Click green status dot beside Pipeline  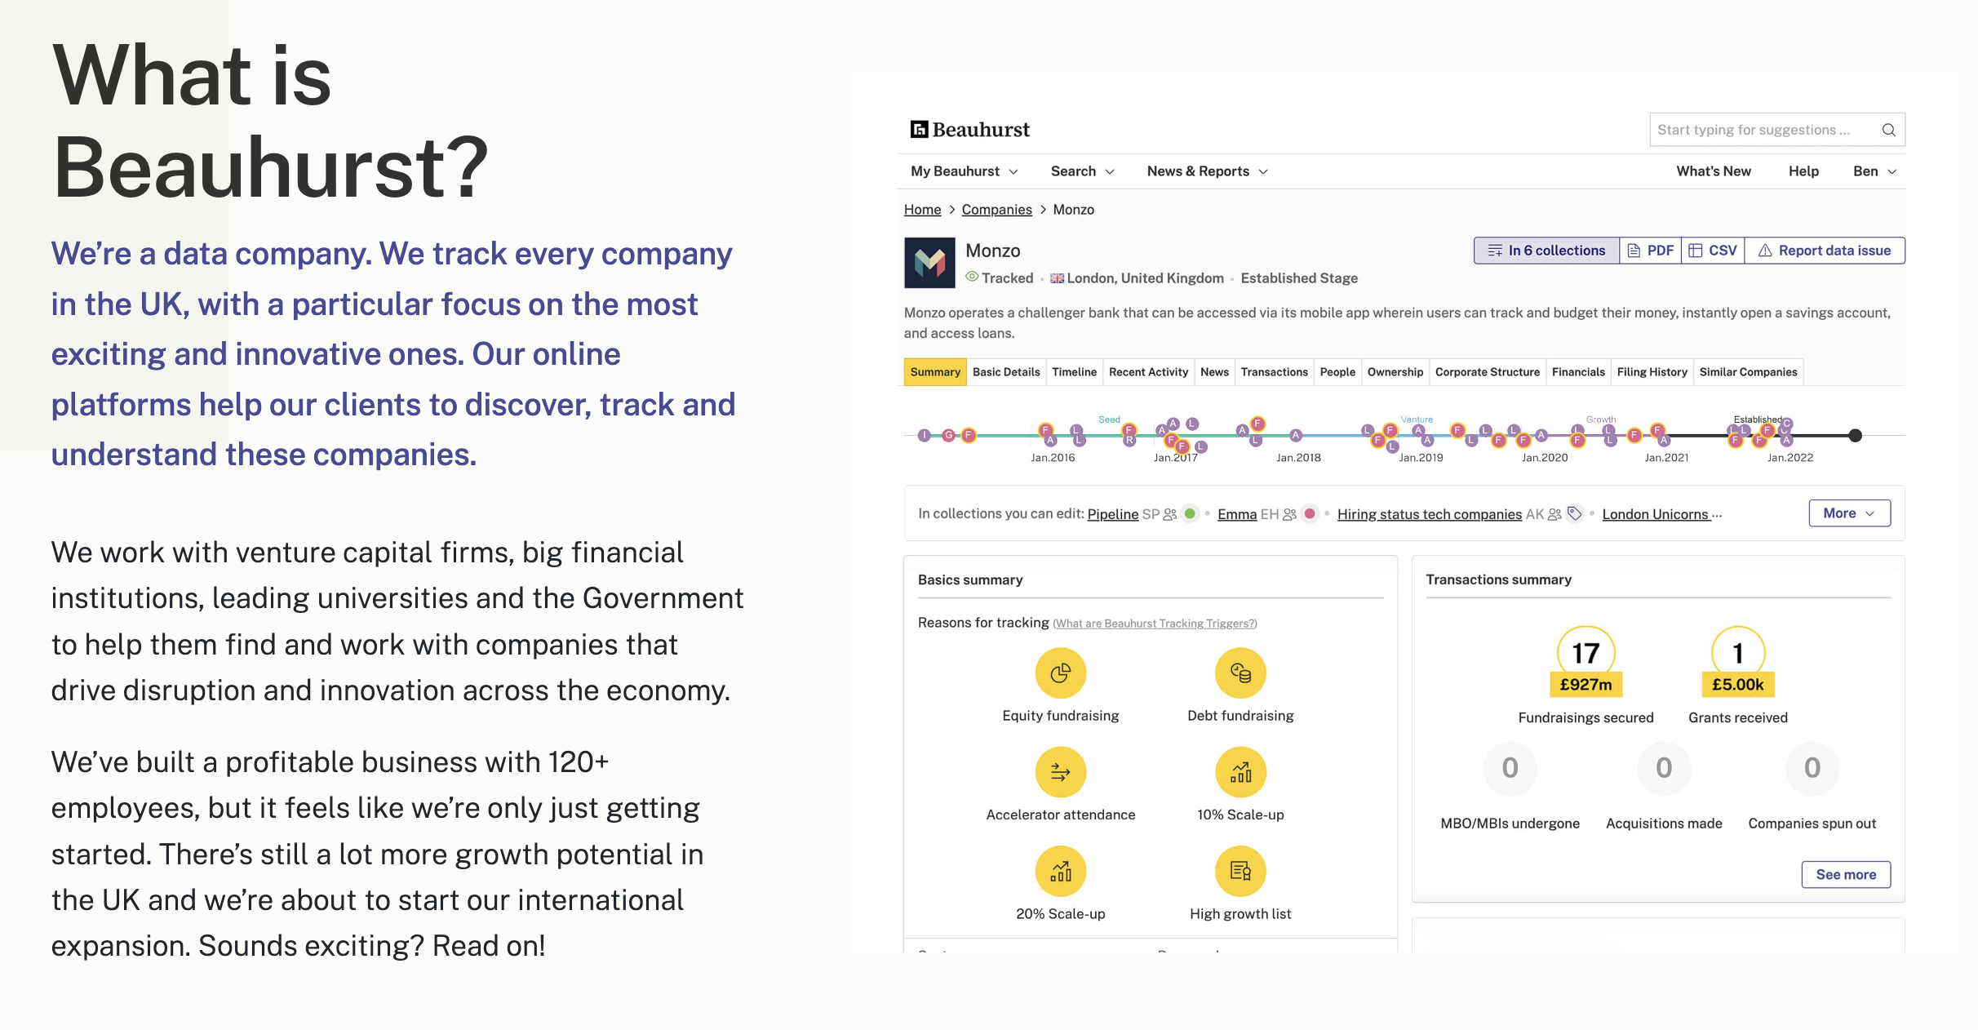[x=1190, y=513]
